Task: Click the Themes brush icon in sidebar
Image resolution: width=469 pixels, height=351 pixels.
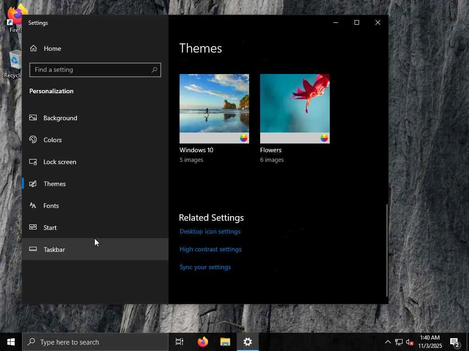Action: click(x=33, y=184)
